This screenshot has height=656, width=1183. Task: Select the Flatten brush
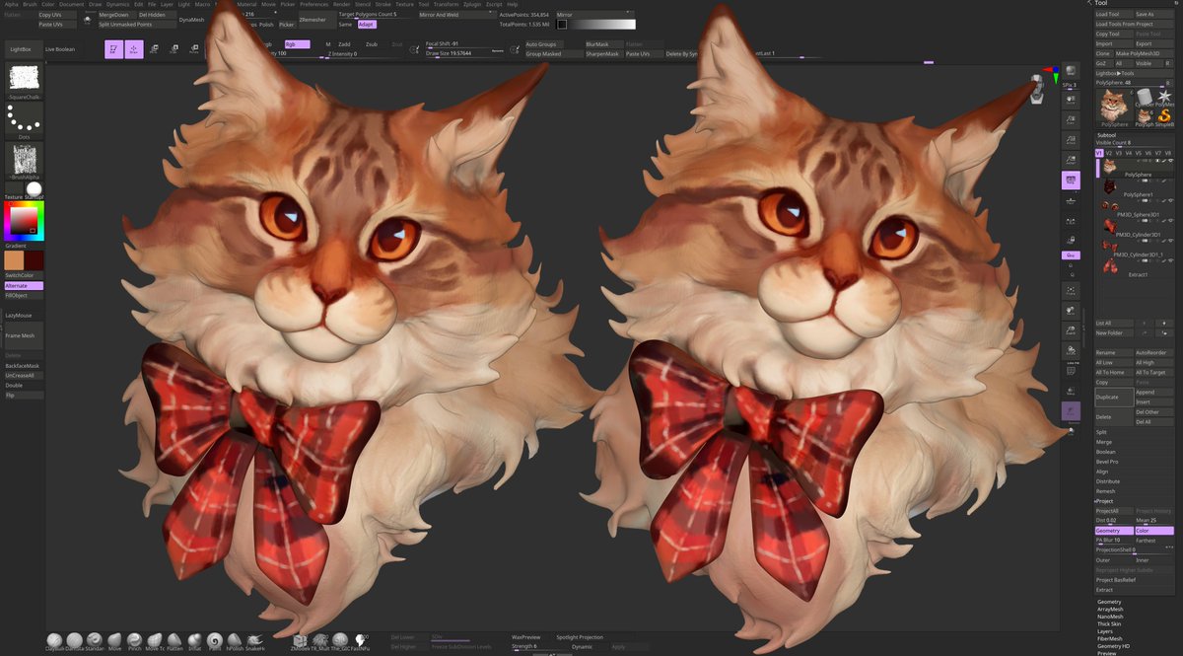(x=174, y=640)
